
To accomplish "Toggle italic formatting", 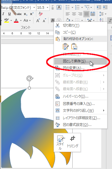I will (3, 14).
